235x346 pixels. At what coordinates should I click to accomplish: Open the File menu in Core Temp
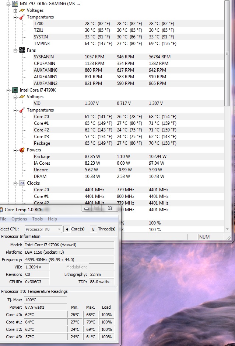(3, 219)
